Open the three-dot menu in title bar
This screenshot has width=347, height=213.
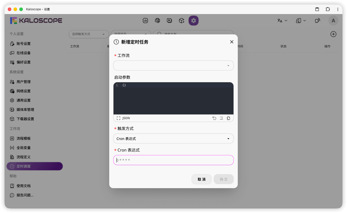[338, 9]
